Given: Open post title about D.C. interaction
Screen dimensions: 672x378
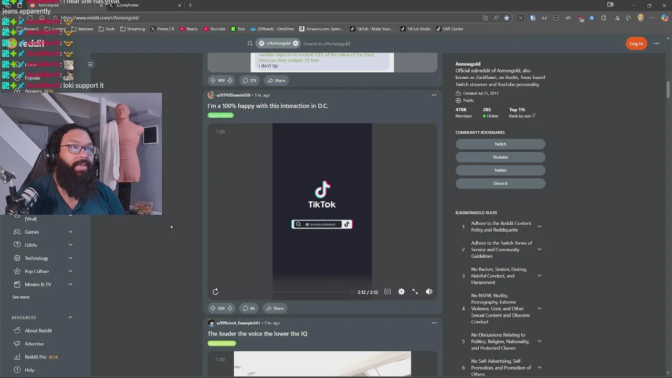Looking at the screenshot, I should (x=268, y=106).
